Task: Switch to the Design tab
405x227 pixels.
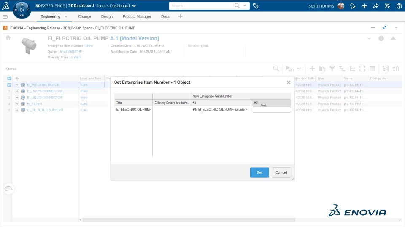Action: click(107, 16)
